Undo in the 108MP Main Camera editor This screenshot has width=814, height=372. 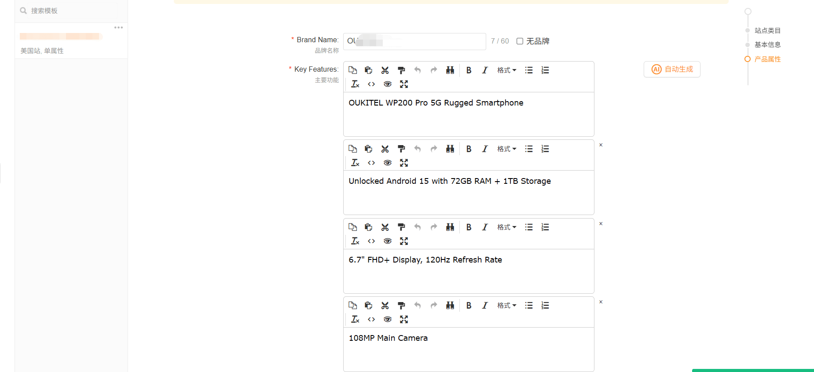click(x=418, y=306)
